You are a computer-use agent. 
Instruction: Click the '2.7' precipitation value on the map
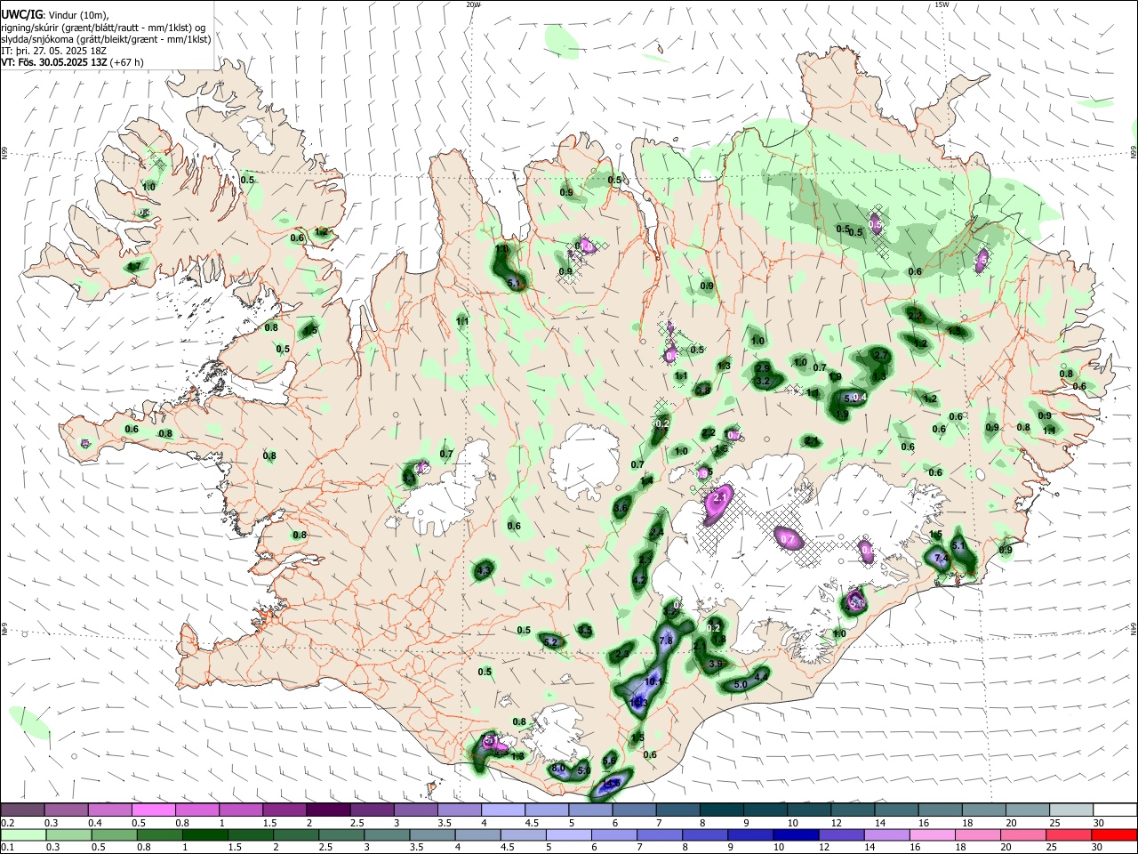881,356
